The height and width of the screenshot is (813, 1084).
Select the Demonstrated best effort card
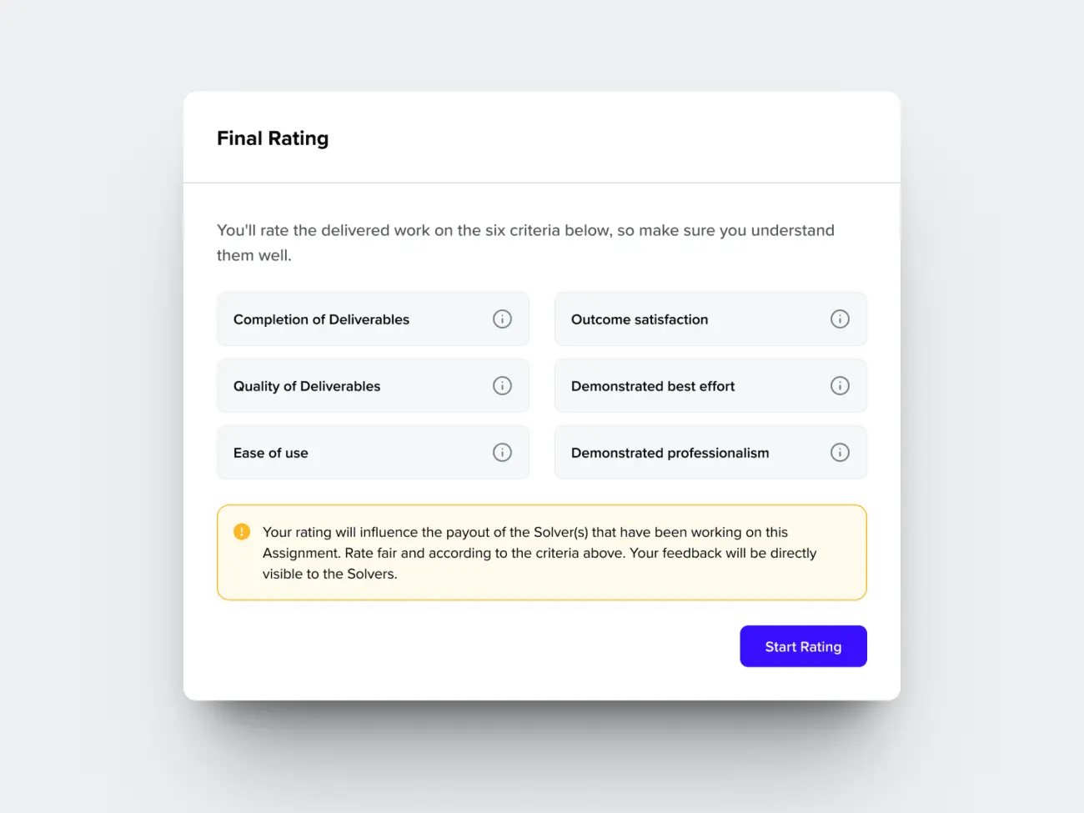(710, 386)
